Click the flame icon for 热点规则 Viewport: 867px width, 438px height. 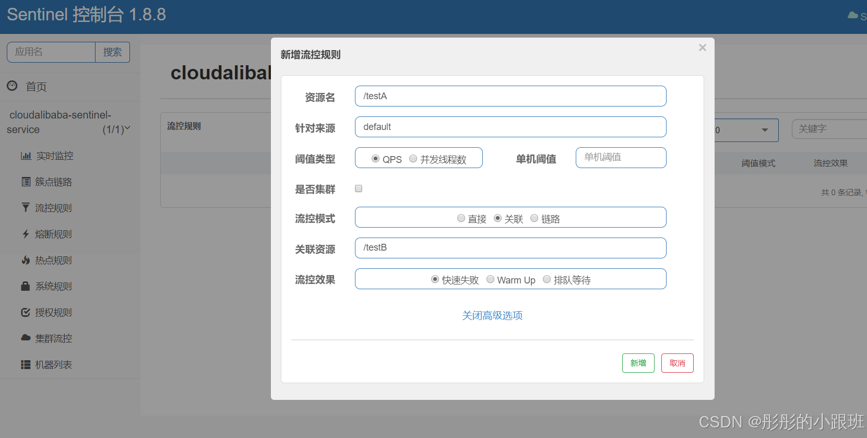26,260
